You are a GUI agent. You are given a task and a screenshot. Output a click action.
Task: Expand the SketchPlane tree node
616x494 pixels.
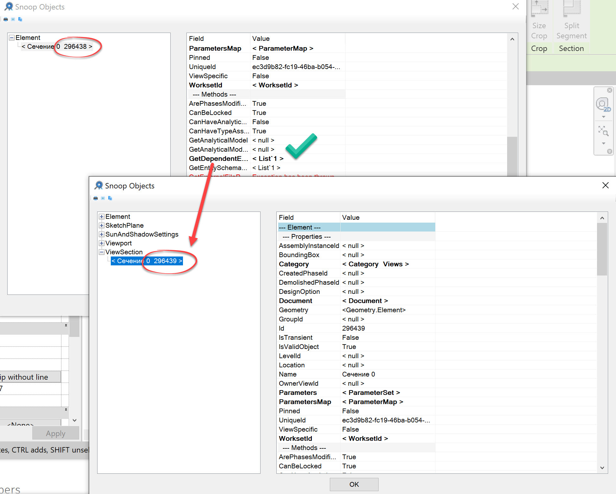tap(102, 225)
